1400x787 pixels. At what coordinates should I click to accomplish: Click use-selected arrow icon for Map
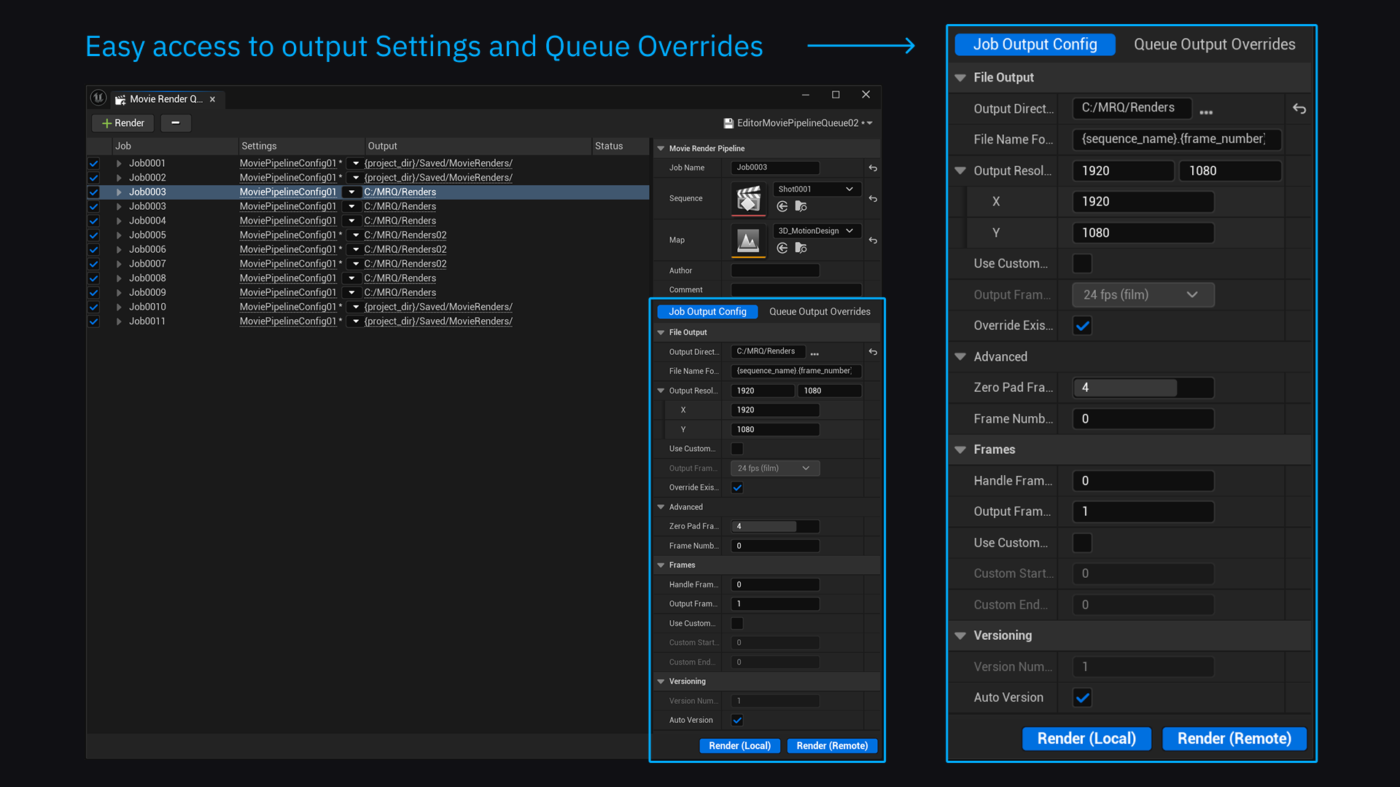click(782, 248)
